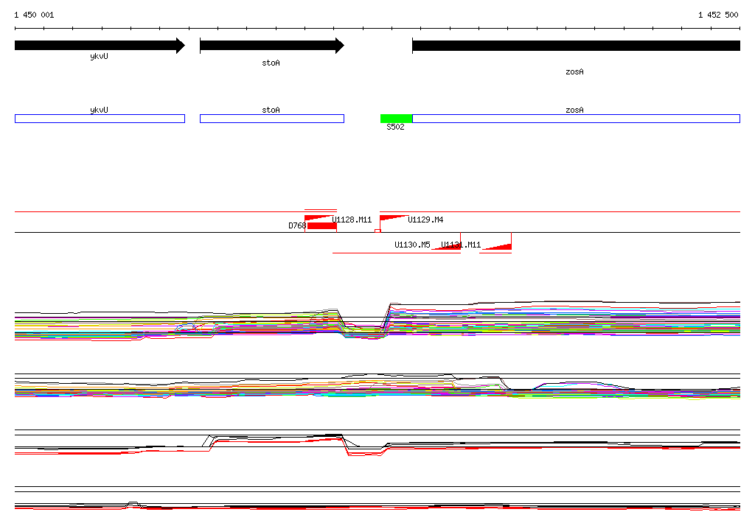Viewport: 755px width, 526px height.
Task: Click the black stoA gene arrow
Action: (x=272, y=46)
